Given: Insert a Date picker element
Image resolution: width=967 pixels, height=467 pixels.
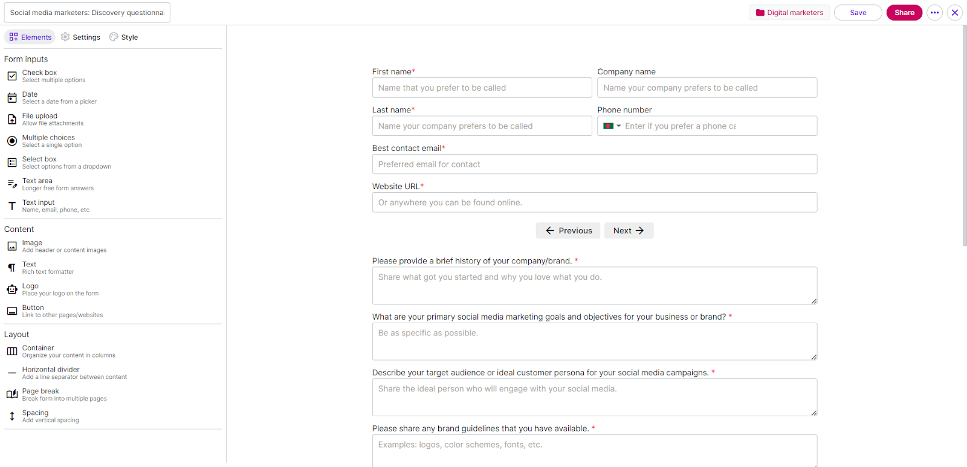Looking at the screenshot, I should (x=29, y=97).
